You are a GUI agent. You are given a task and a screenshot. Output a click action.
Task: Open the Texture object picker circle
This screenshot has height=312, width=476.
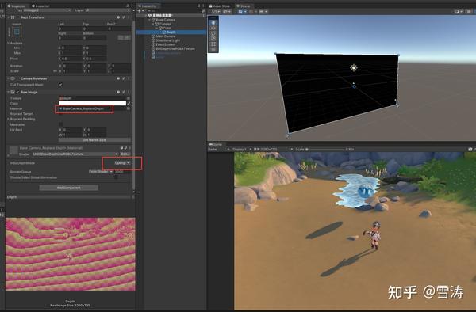[x=129, y=98]
